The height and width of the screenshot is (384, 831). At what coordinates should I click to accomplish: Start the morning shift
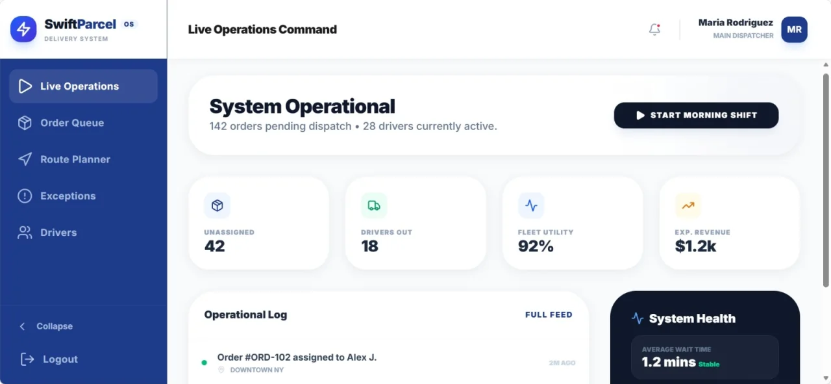(x=696, y=115)
